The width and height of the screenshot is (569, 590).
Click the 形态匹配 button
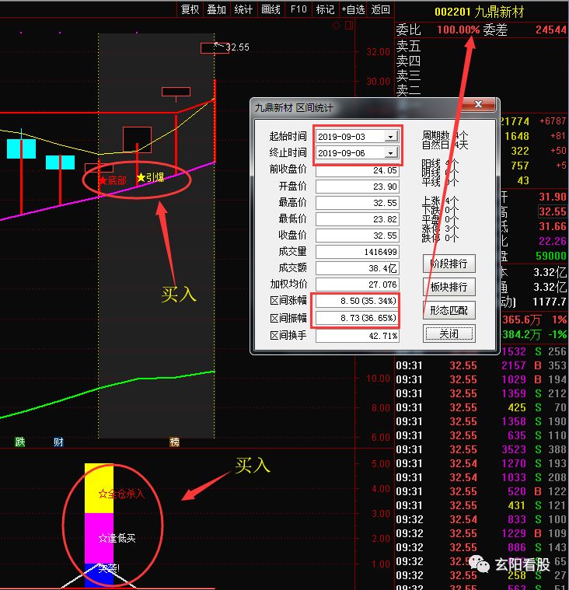449,310
